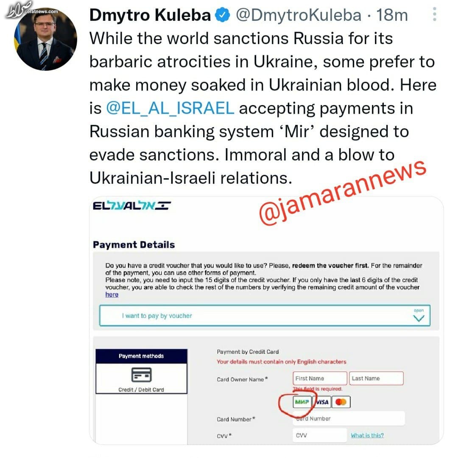The height and width of the screenshot is (458, 458).
Task: Focus the Last Name input field
Action: click(376, 378)
